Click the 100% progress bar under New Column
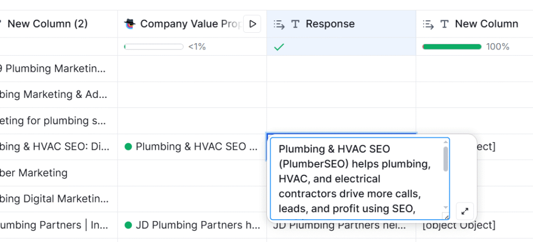The image size is (533, 242). (x=452, y=47)
